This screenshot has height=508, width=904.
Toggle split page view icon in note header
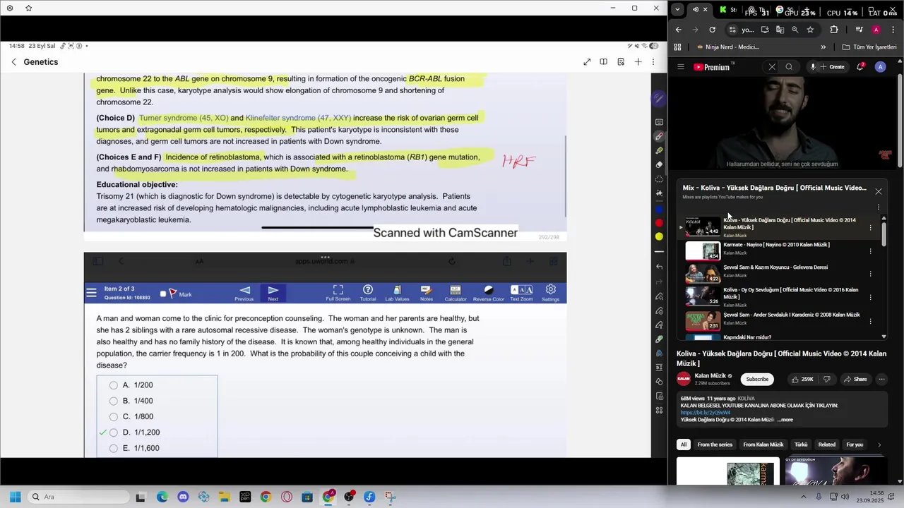604,62
